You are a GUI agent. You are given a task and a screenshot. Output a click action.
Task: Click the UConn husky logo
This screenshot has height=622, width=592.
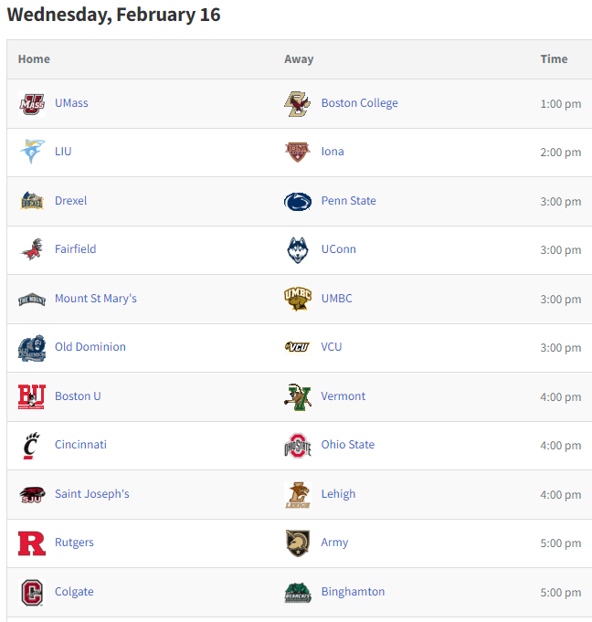[298, 250]
